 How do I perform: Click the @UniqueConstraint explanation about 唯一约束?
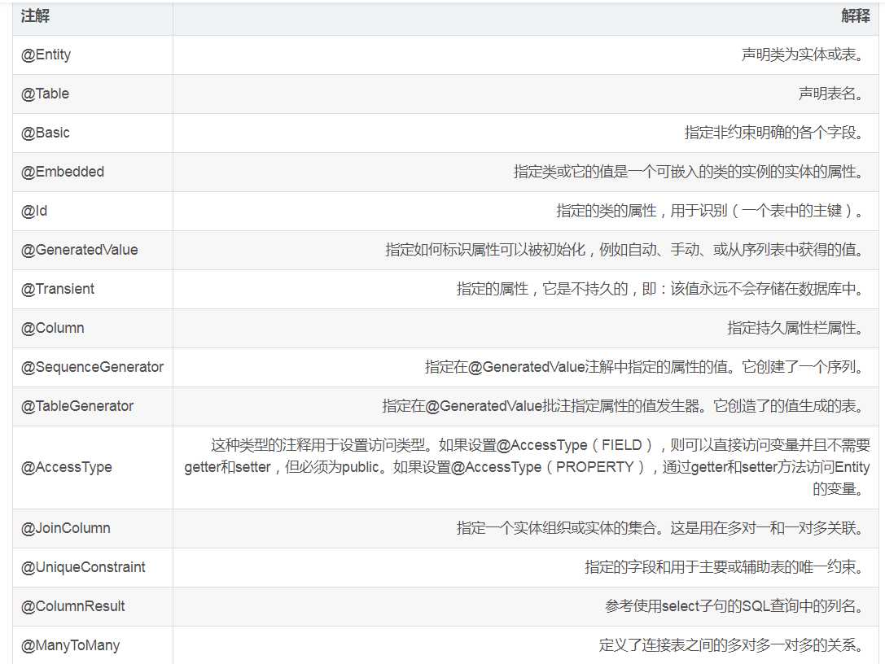coord(725,567)
